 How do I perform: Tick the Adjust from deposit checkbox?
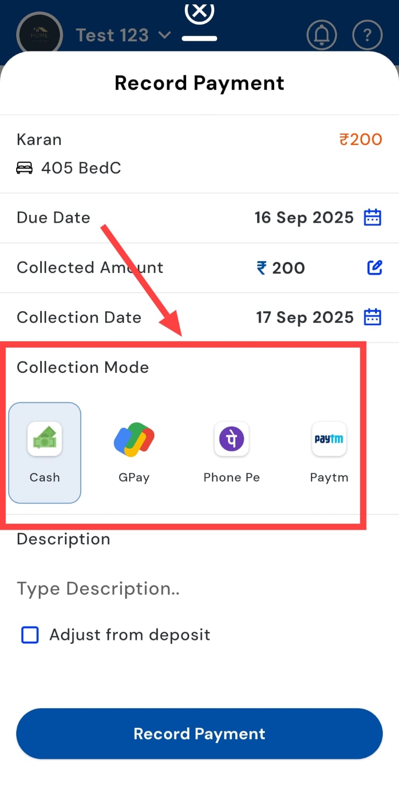coord(30,635)
